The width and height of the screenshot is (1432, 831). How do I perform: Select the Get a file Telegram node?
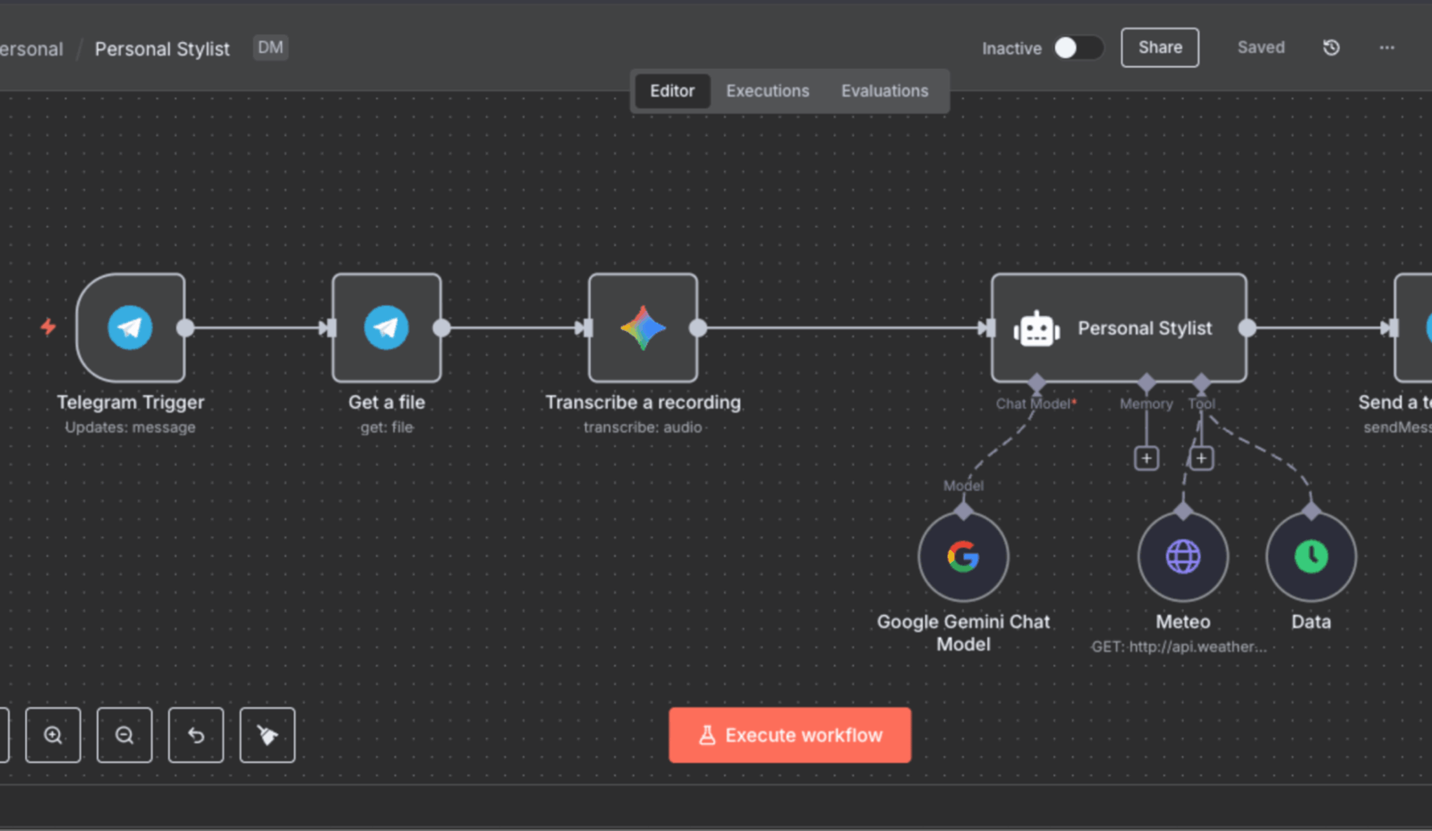[386, 328]
